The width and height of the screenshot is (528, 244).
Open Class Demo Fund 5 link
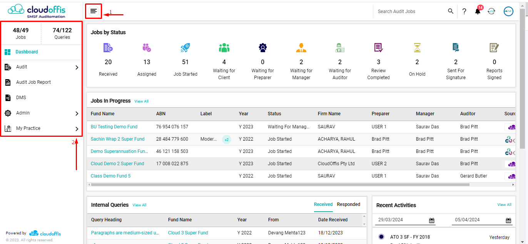pos(110,176)
